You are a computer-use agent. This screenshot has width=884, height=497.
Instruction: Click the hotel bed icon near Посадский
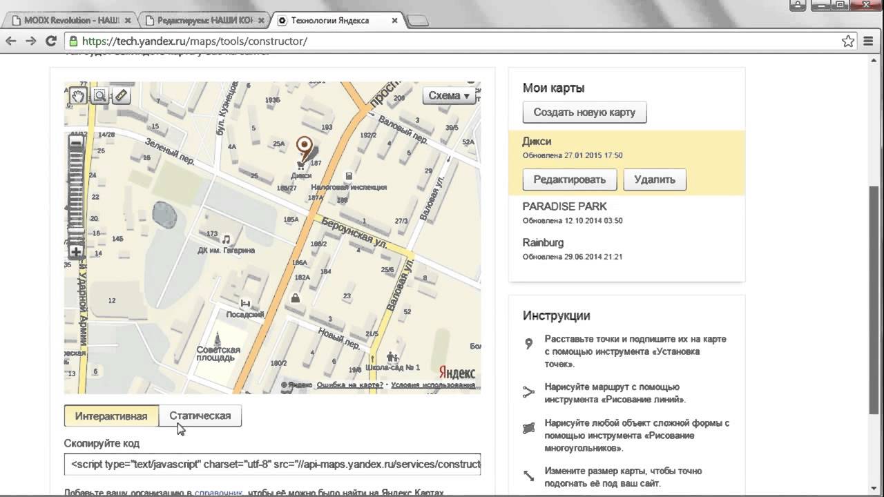(x=244, y=303)
